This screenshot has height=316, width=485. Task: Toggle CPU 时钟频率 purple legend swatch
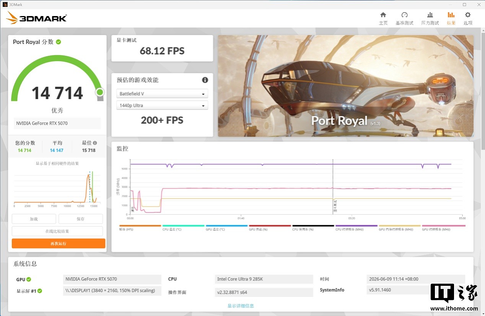point(356,226)
